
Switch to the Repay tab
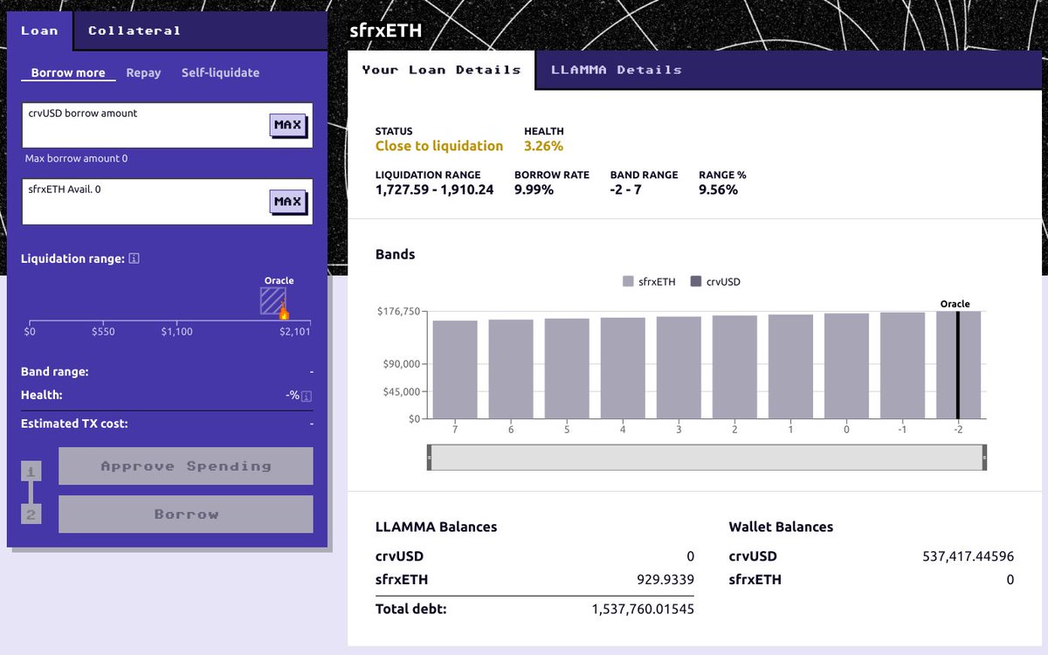coord(143,72)
